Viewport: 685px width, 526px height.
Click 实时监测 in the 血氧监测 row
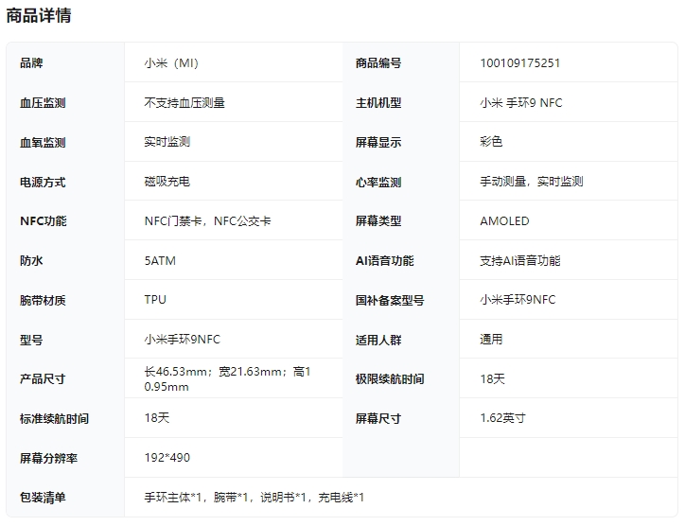[x=167, y=142]
